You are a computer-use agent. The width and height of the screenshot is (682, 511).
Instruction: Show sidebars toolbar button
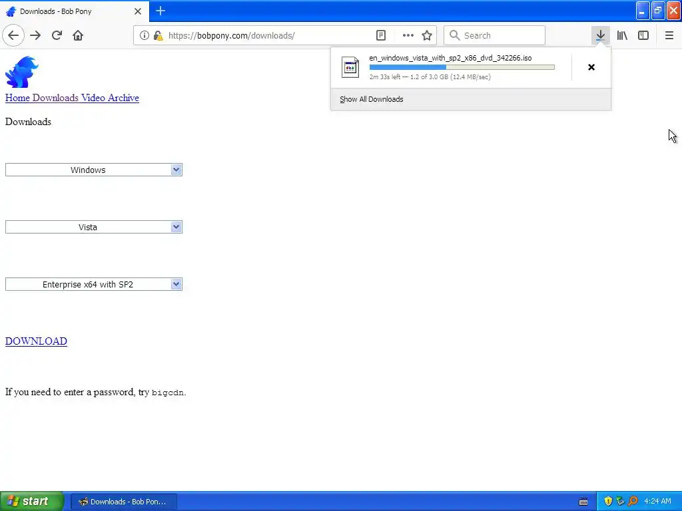point(643,36)
